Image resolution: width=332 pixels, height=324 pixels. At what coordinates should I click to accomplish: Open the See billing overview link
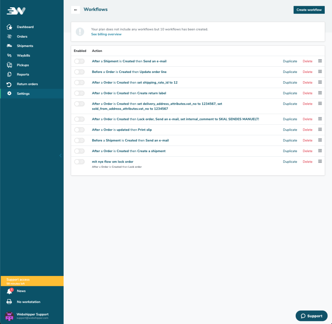coord(106,34)
